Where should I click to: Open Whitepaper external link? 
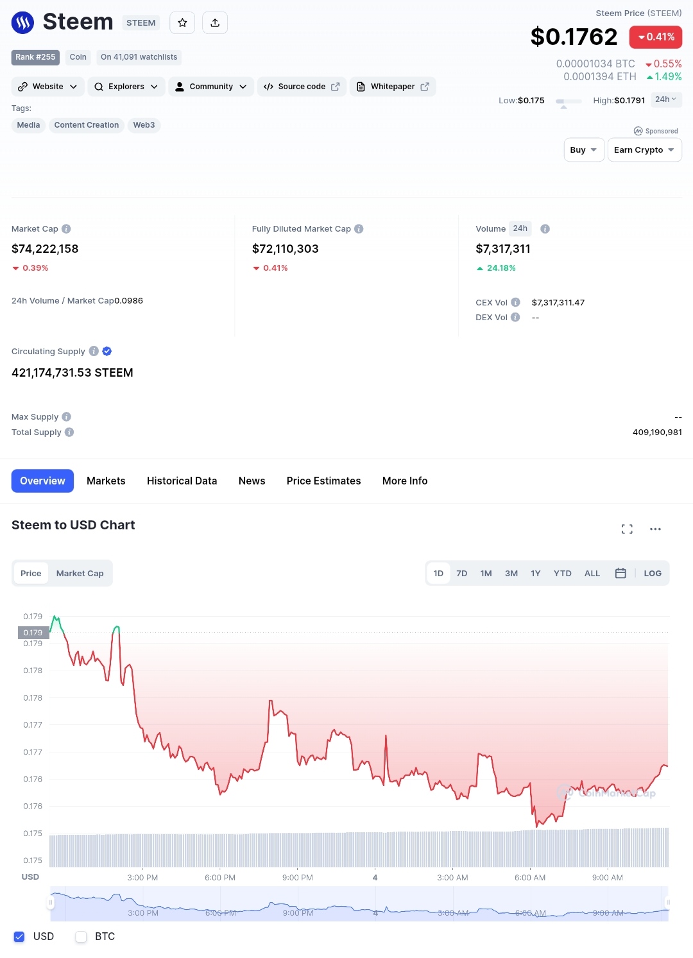tap(393, 87)
